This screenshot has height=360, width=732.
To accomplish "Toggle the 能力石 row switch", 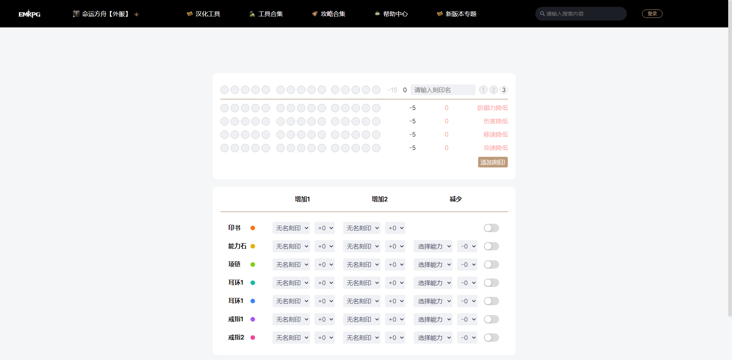I will tap(491, 246).
